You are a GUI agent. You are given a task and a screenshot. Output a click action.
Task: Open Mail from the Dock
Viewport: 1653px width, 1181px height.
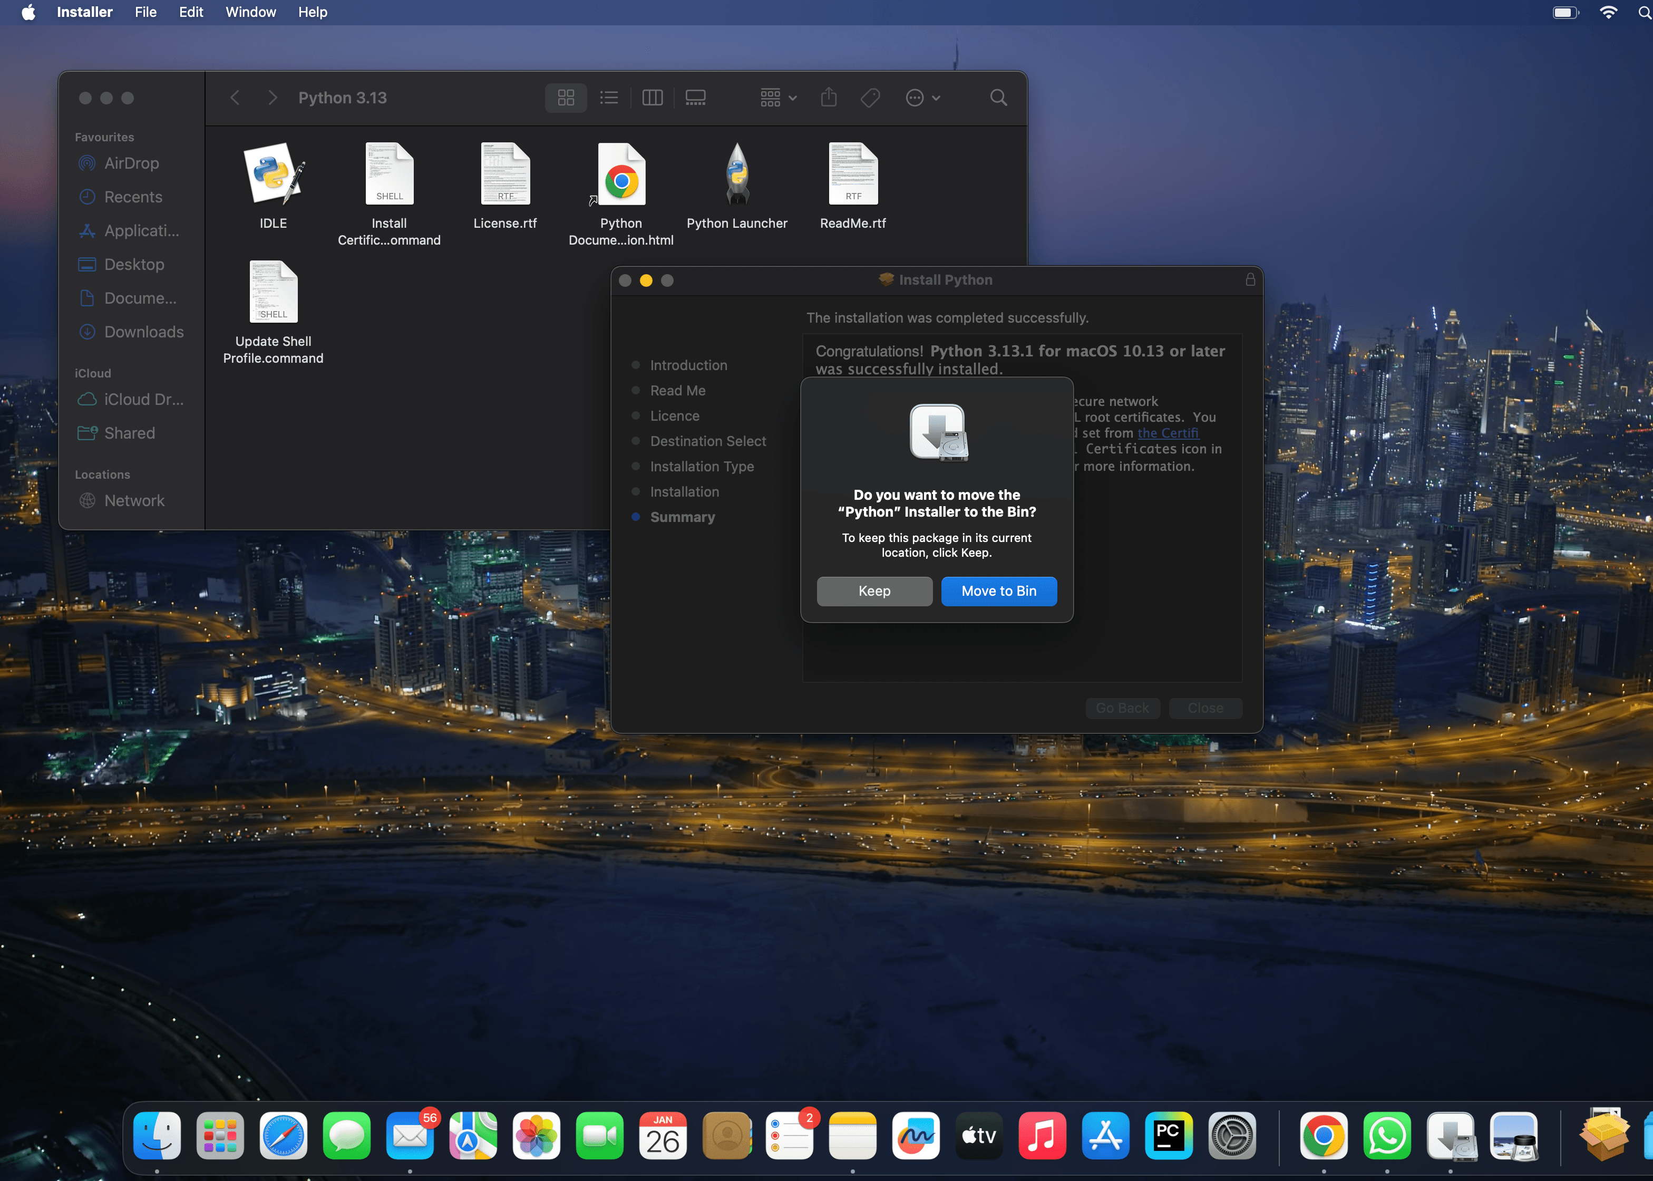pyautogui.click(x=410, y=1135)
